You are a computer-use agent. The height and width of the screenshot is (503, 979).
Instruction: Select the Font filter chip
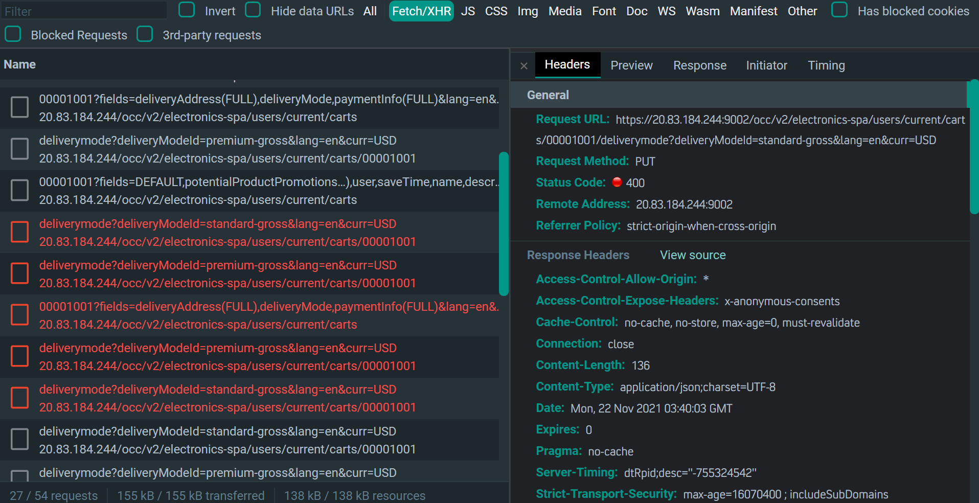[x=604, y=11]
